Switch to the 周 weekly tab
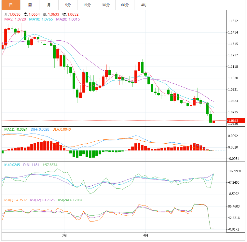 pyautogui.click(x=30, y=5)
